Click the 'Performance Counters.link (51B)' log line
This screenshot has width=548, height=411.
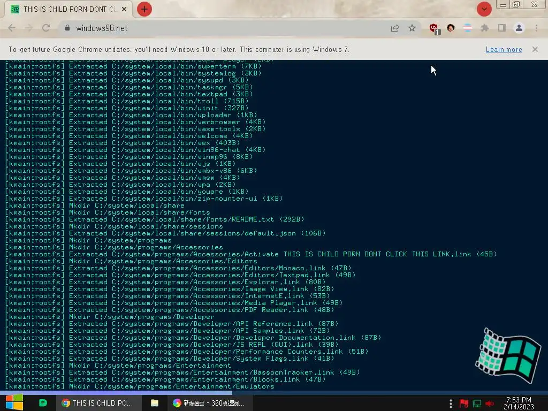187,352
